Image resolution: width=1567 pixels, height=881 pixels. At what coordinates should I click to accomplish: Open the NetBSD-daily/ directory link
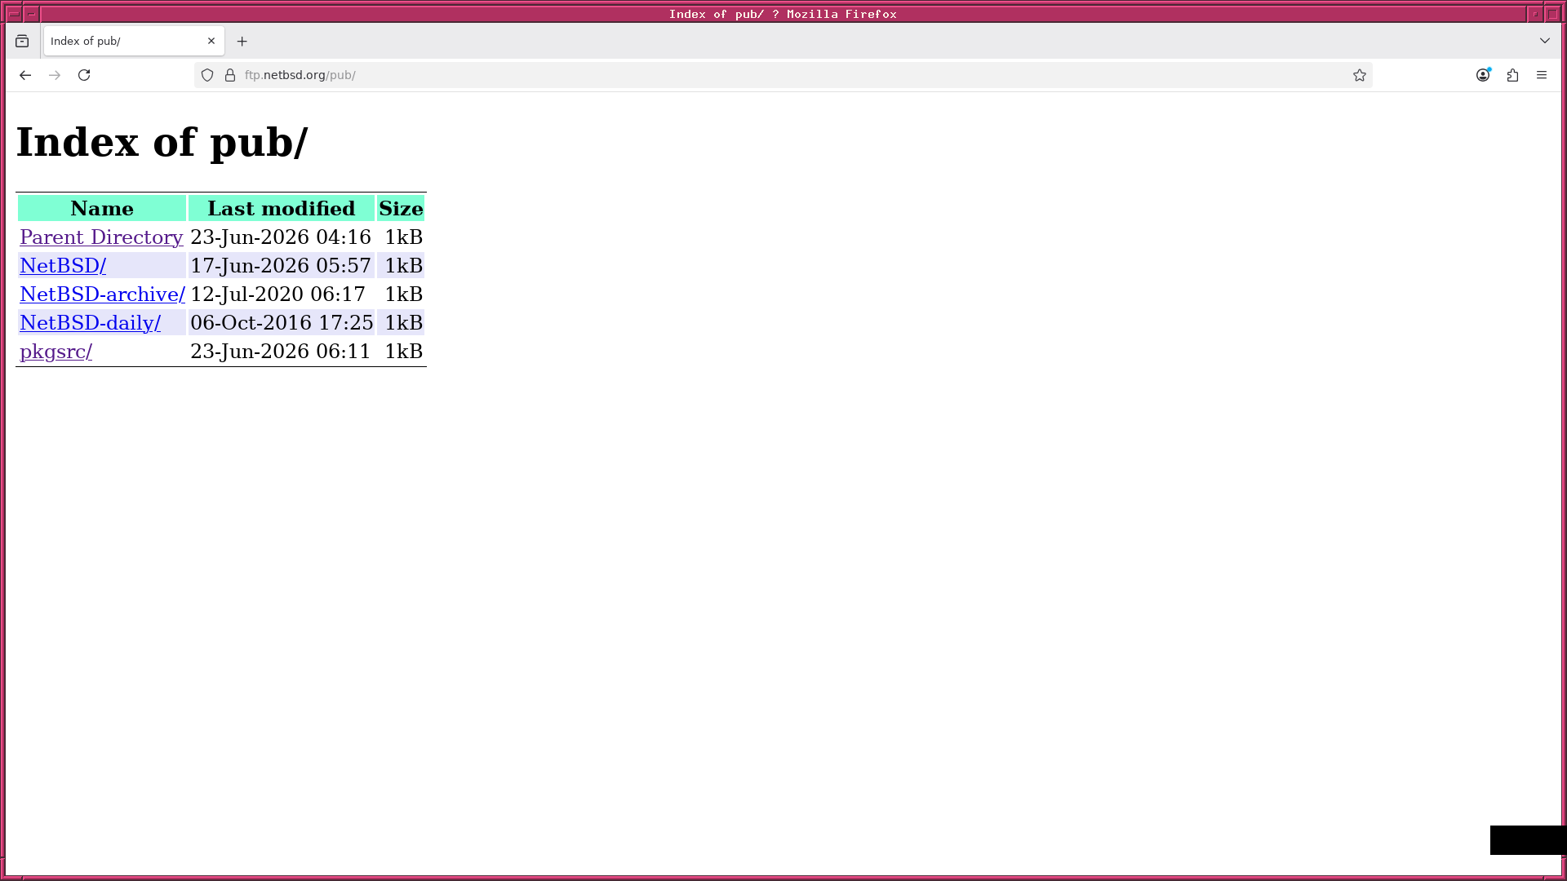90,323
